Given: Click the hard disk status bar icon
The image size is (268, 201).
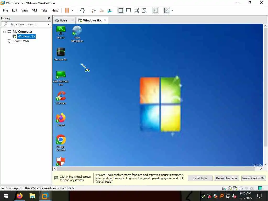Looking at the screenshot, I should click(224, 188).
